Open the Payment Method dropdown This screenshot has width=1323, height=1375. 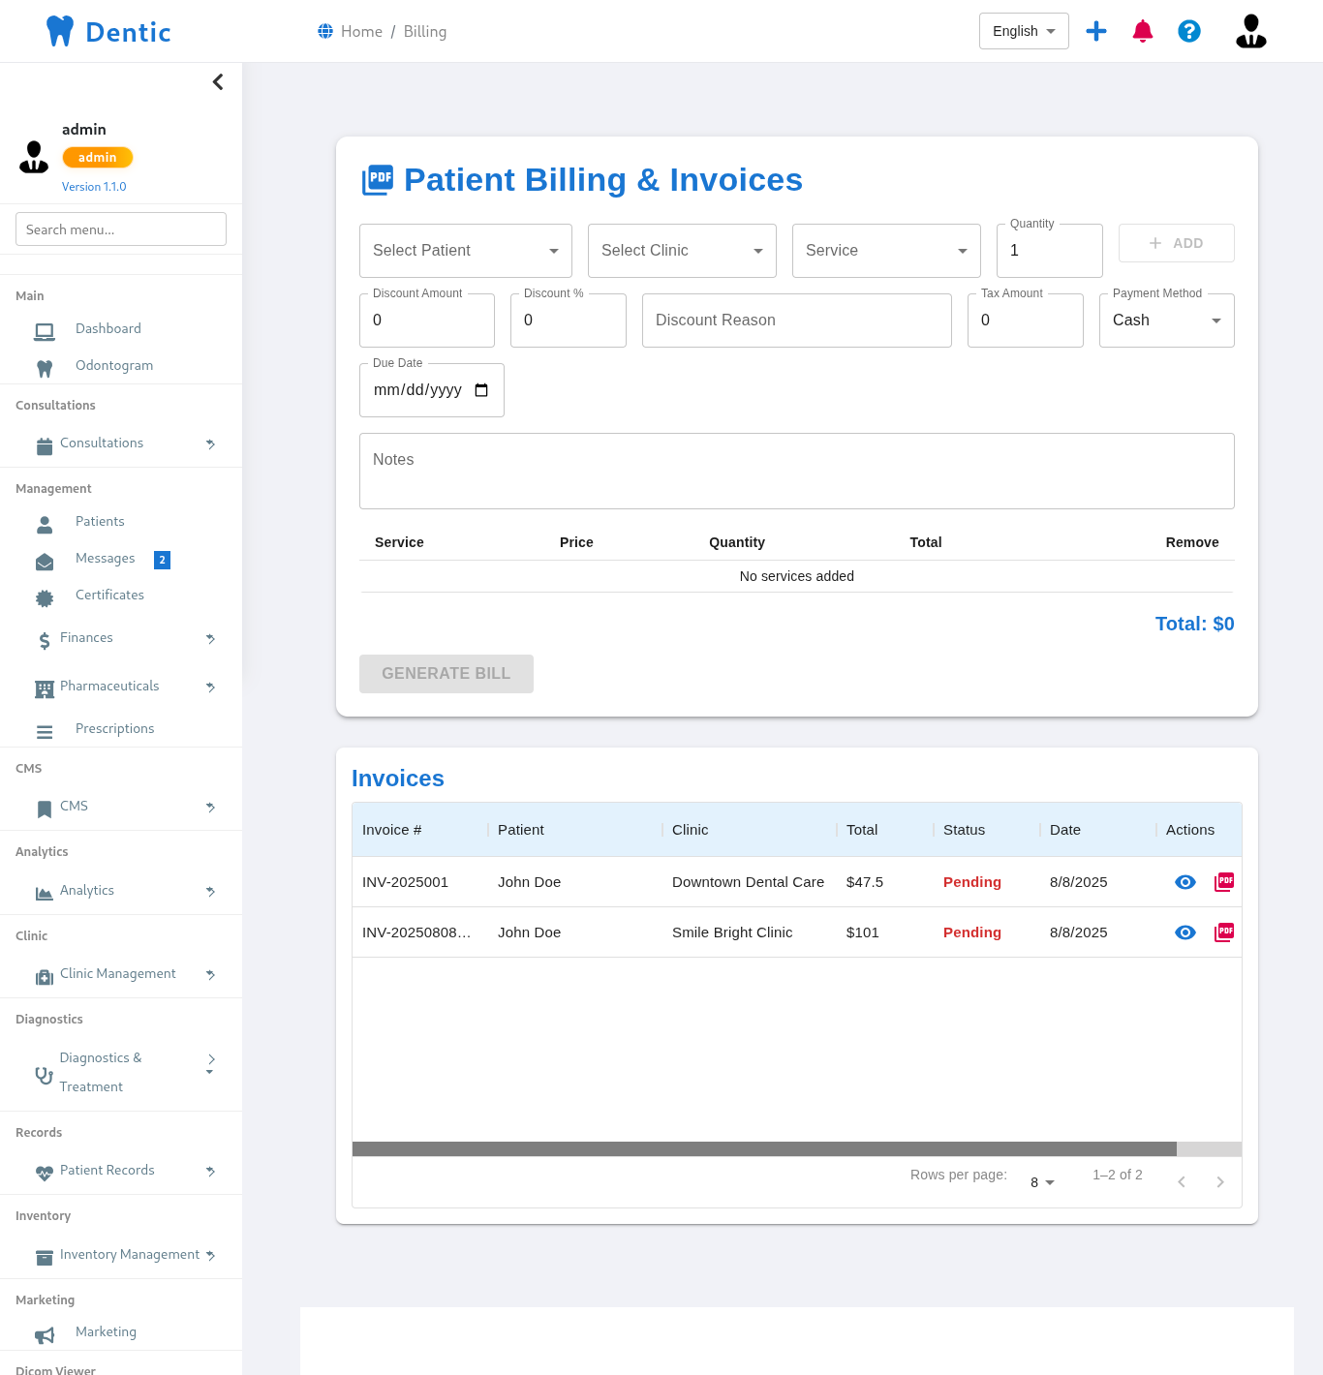point(1166,321)
